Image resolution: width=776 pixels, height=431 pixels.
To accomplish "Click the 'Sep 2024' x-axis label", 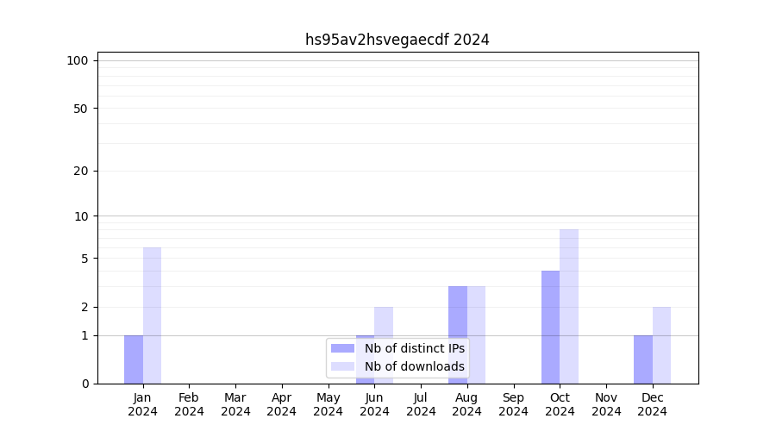I will coord(513,404).
